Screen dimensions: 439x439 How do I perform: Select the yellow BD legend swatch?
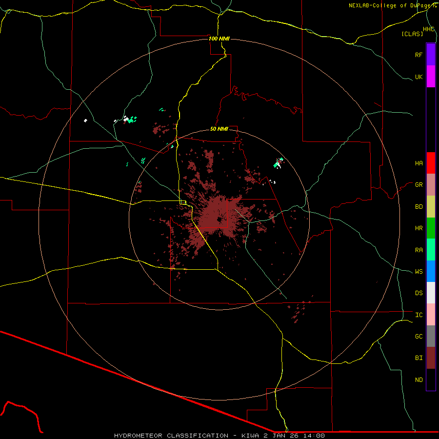[x=431, y=207]
